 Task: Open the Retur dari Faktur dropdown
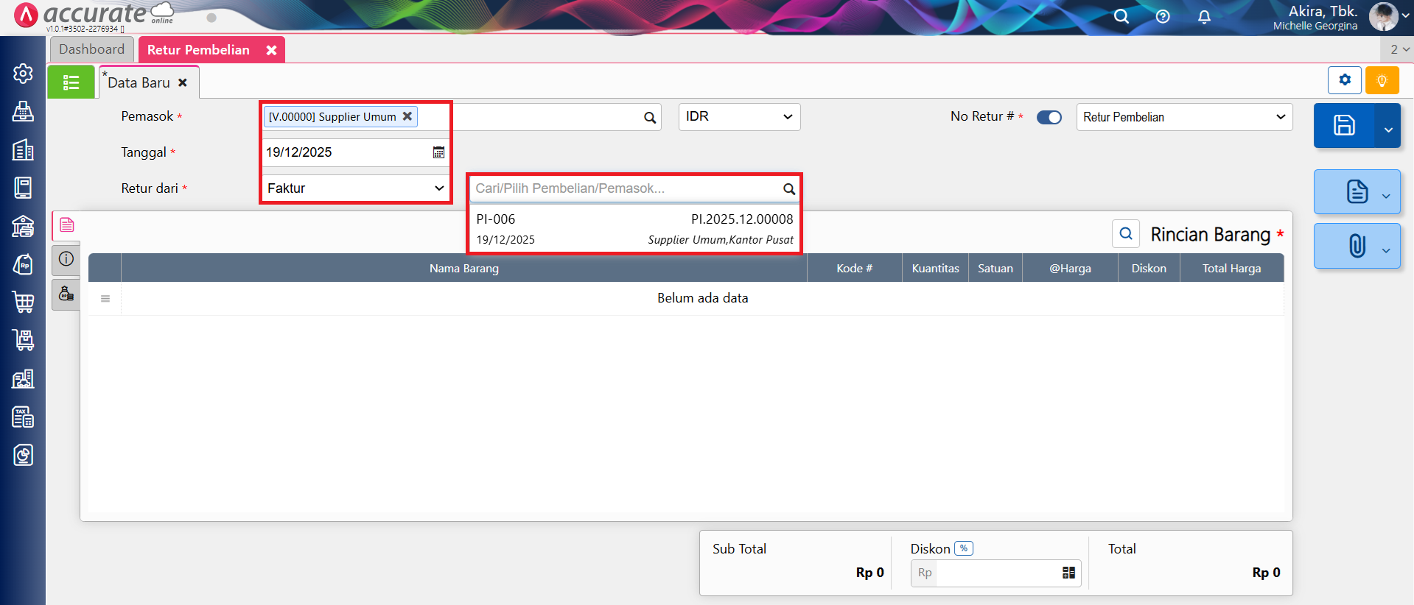pos(356,188)
